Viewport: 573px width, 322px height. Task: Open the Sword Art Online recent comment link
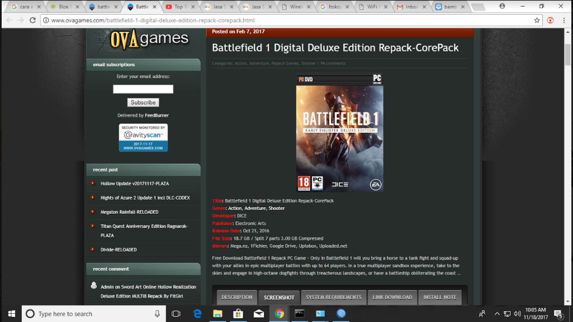pos(148,291)
